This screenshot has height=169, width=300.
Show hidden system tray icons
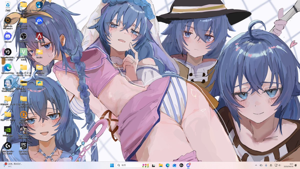click(256, 165)
